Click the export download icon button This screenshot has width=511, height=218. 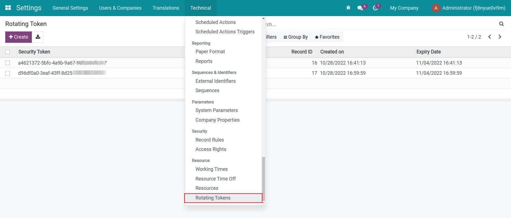(x=38, y=37)
